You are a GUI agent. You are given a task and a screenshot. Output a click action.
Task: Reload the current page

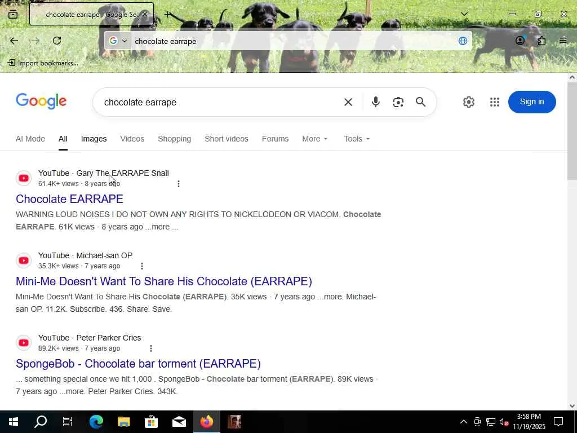point(57,41)
